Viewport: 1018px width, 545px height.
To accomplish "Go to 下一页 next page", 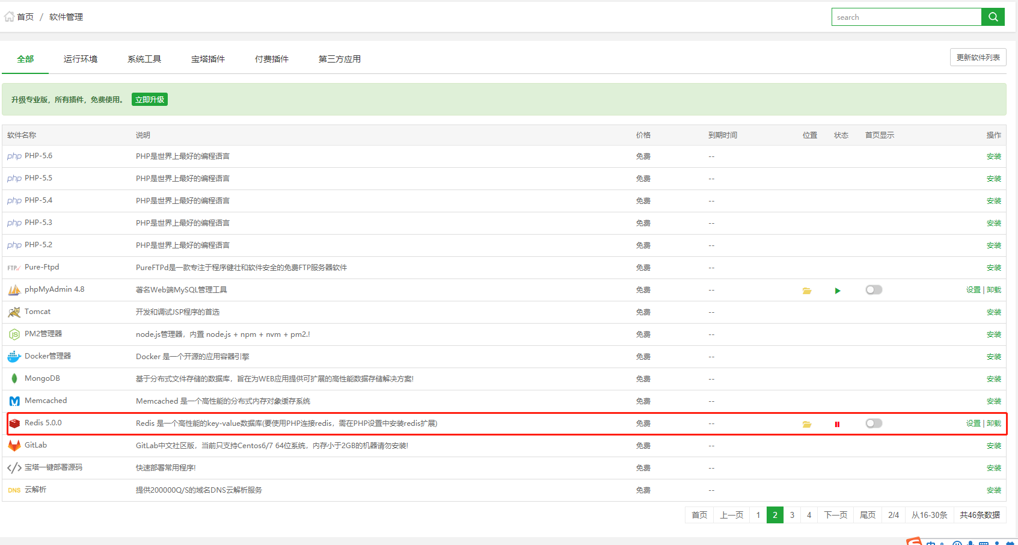I will tap(835, 515).
